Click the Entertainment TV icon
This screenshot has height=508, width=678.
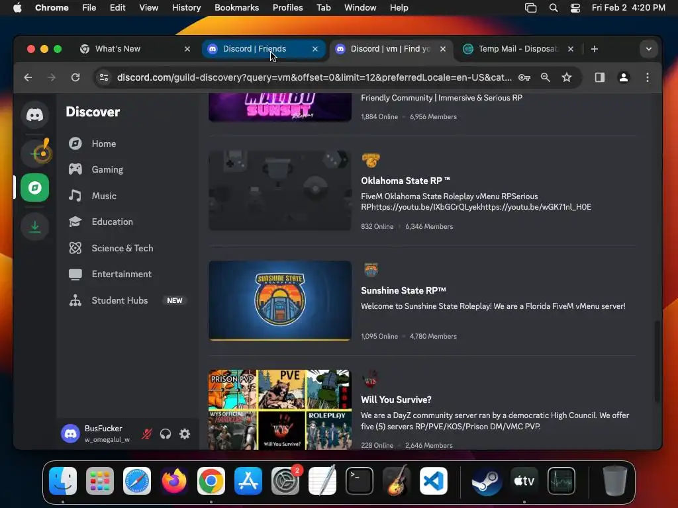(75, 275)
